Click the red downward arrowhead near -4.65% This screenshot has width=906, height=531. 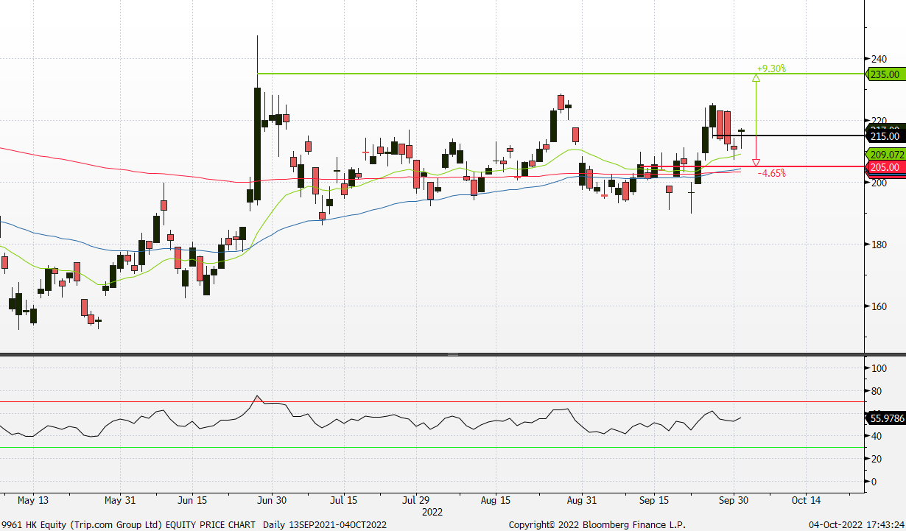pyautogui.click(x=756, y=162)
